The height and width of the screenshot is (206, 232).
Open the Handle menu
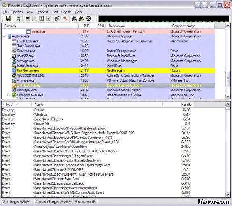[66, 12]
